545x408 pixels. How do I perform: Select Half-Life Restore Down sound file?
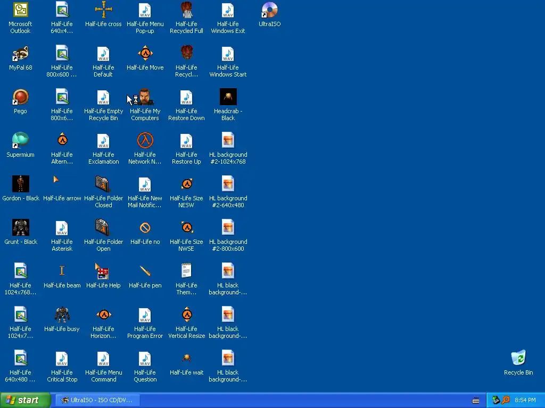coord(186,105)
